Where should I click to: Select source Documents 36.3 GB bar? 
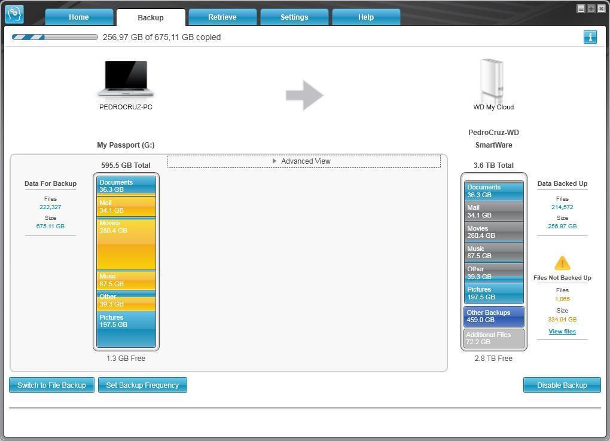(x=126, y=186)
